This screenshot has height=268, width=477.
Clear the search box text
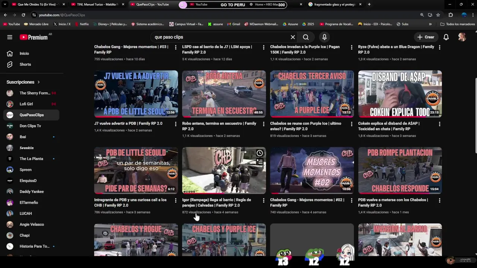coord(293,37)
